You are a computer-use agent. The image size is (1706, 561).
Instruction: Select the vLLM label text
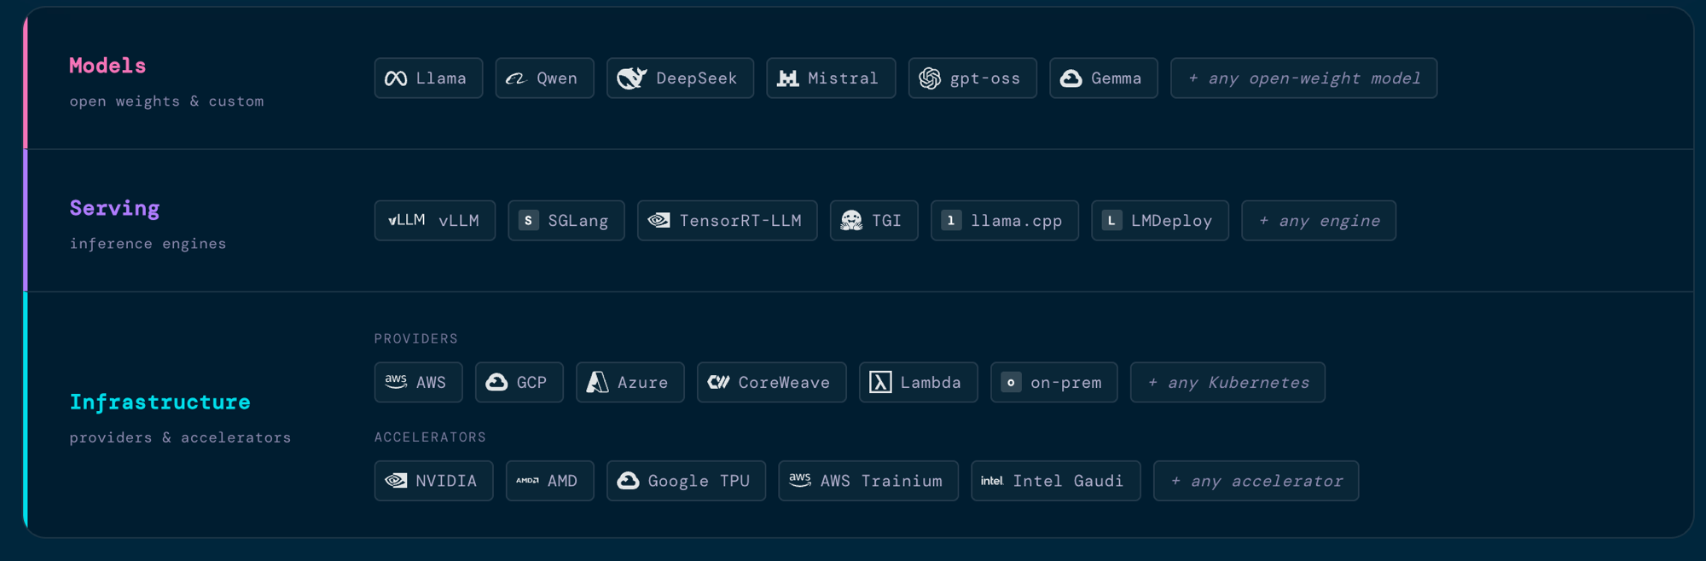[x=459, y=221]
